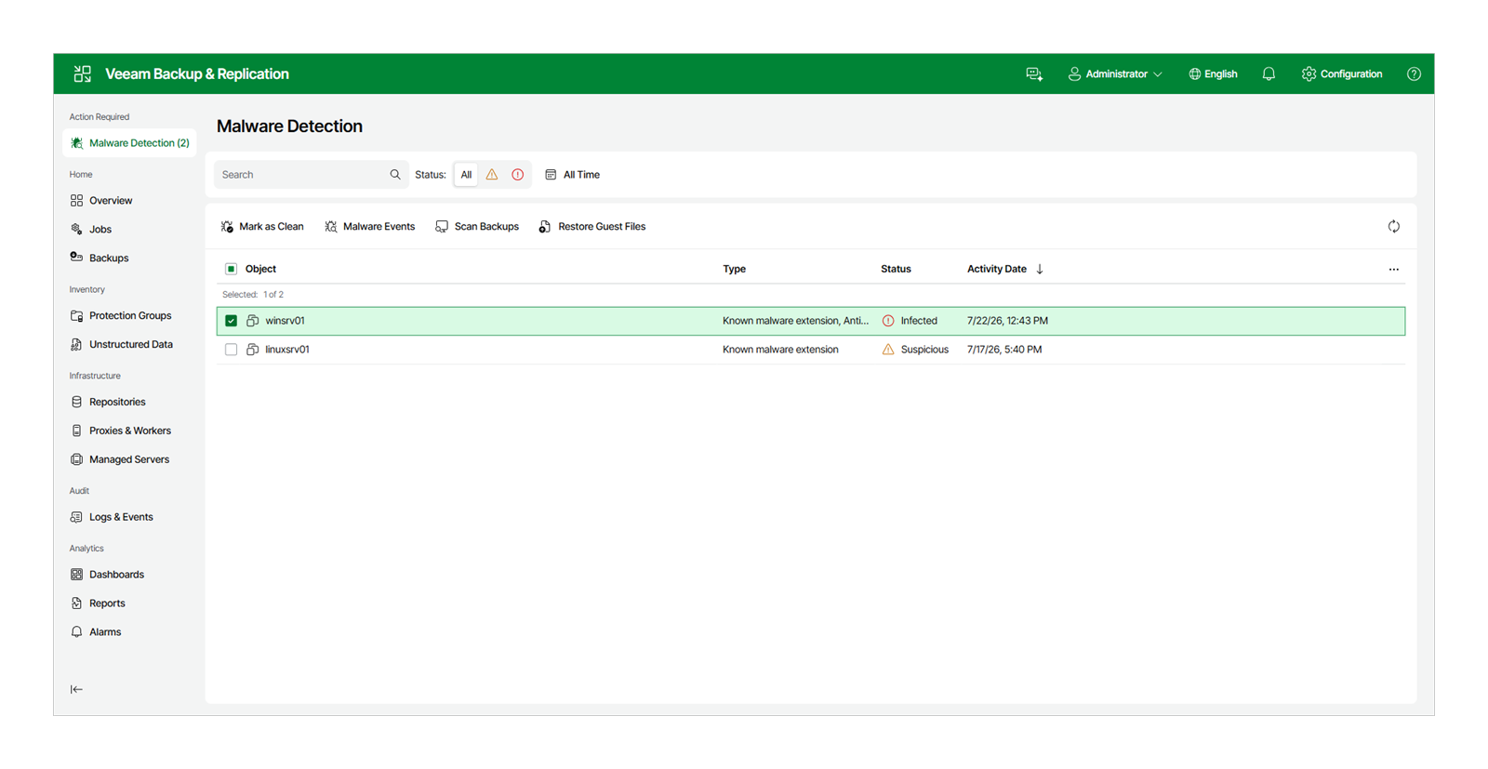Open Dashboards in sidebar
Screen dimensions: 1488x769
click(108, 575)
